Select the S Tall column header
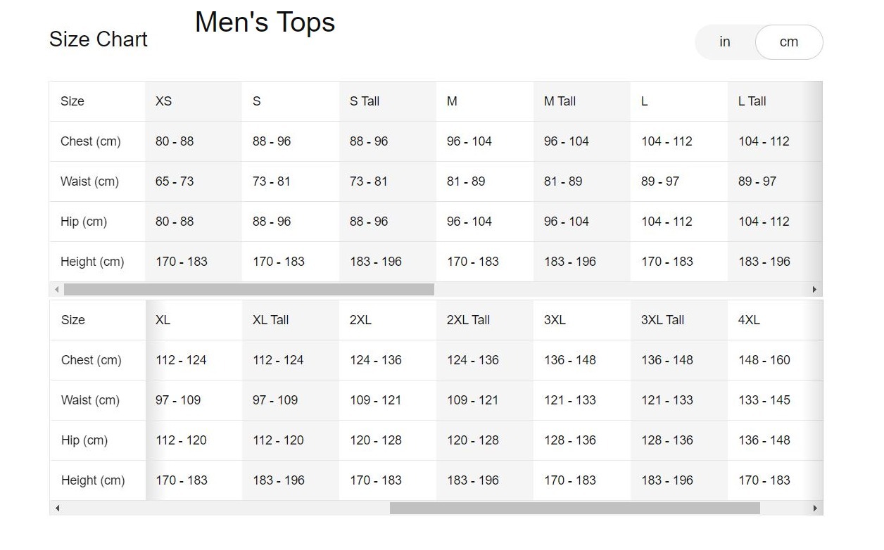884x550 pixels. coord(365,101)
